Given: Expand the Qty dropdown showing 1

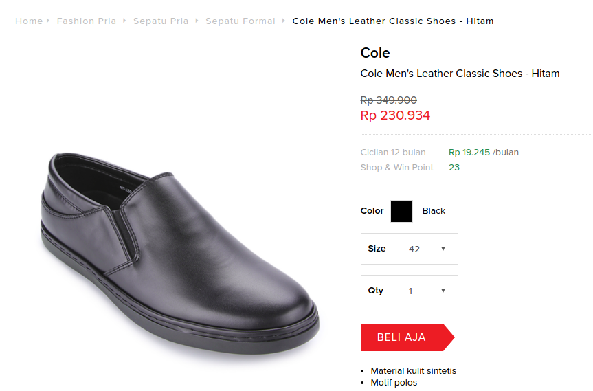Looking at the screenshot, I should [410, 291].
